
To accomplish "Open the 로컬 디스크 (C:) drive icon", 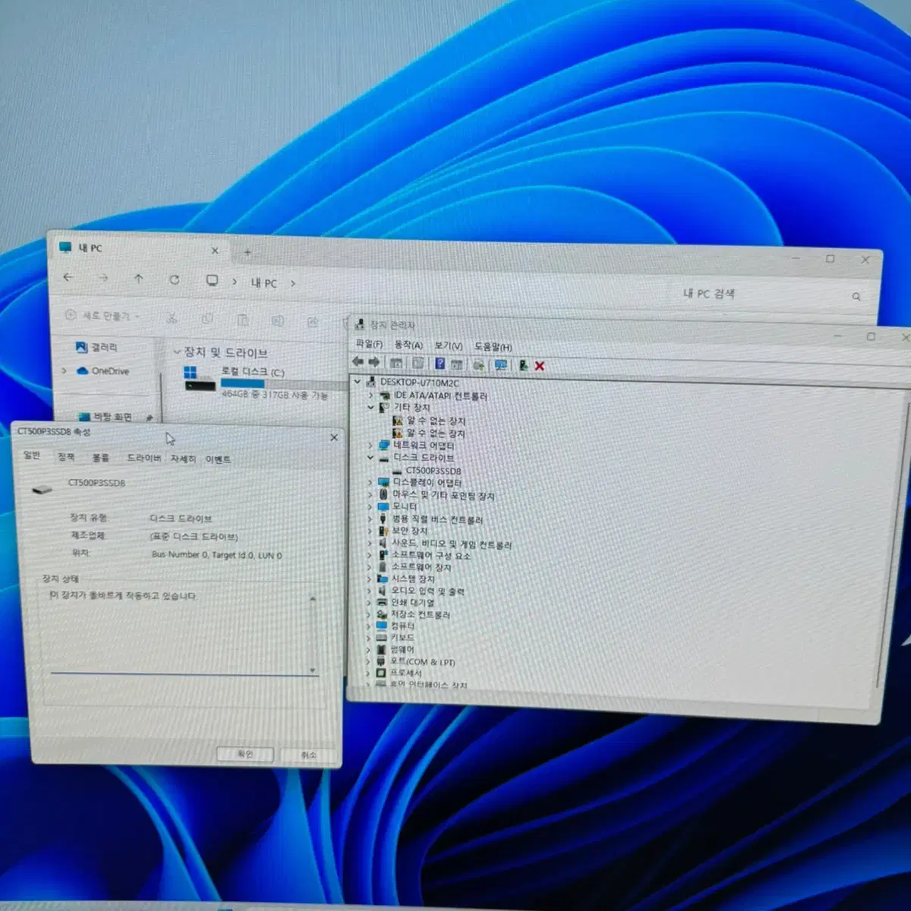I will (x=200, y=379).
